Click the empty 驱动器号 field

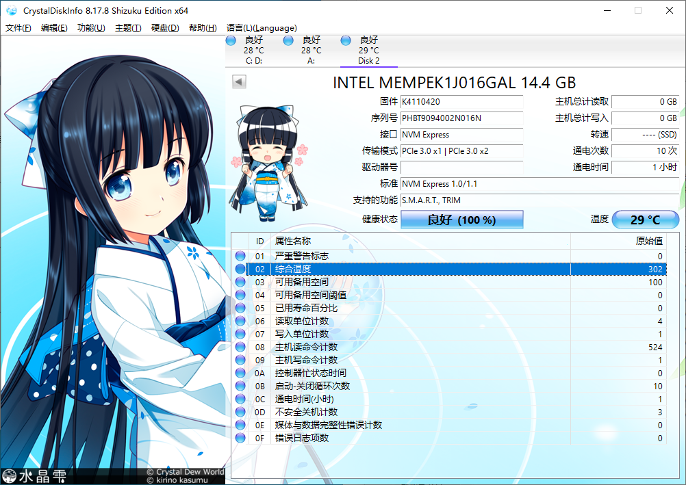pos(461,168)
